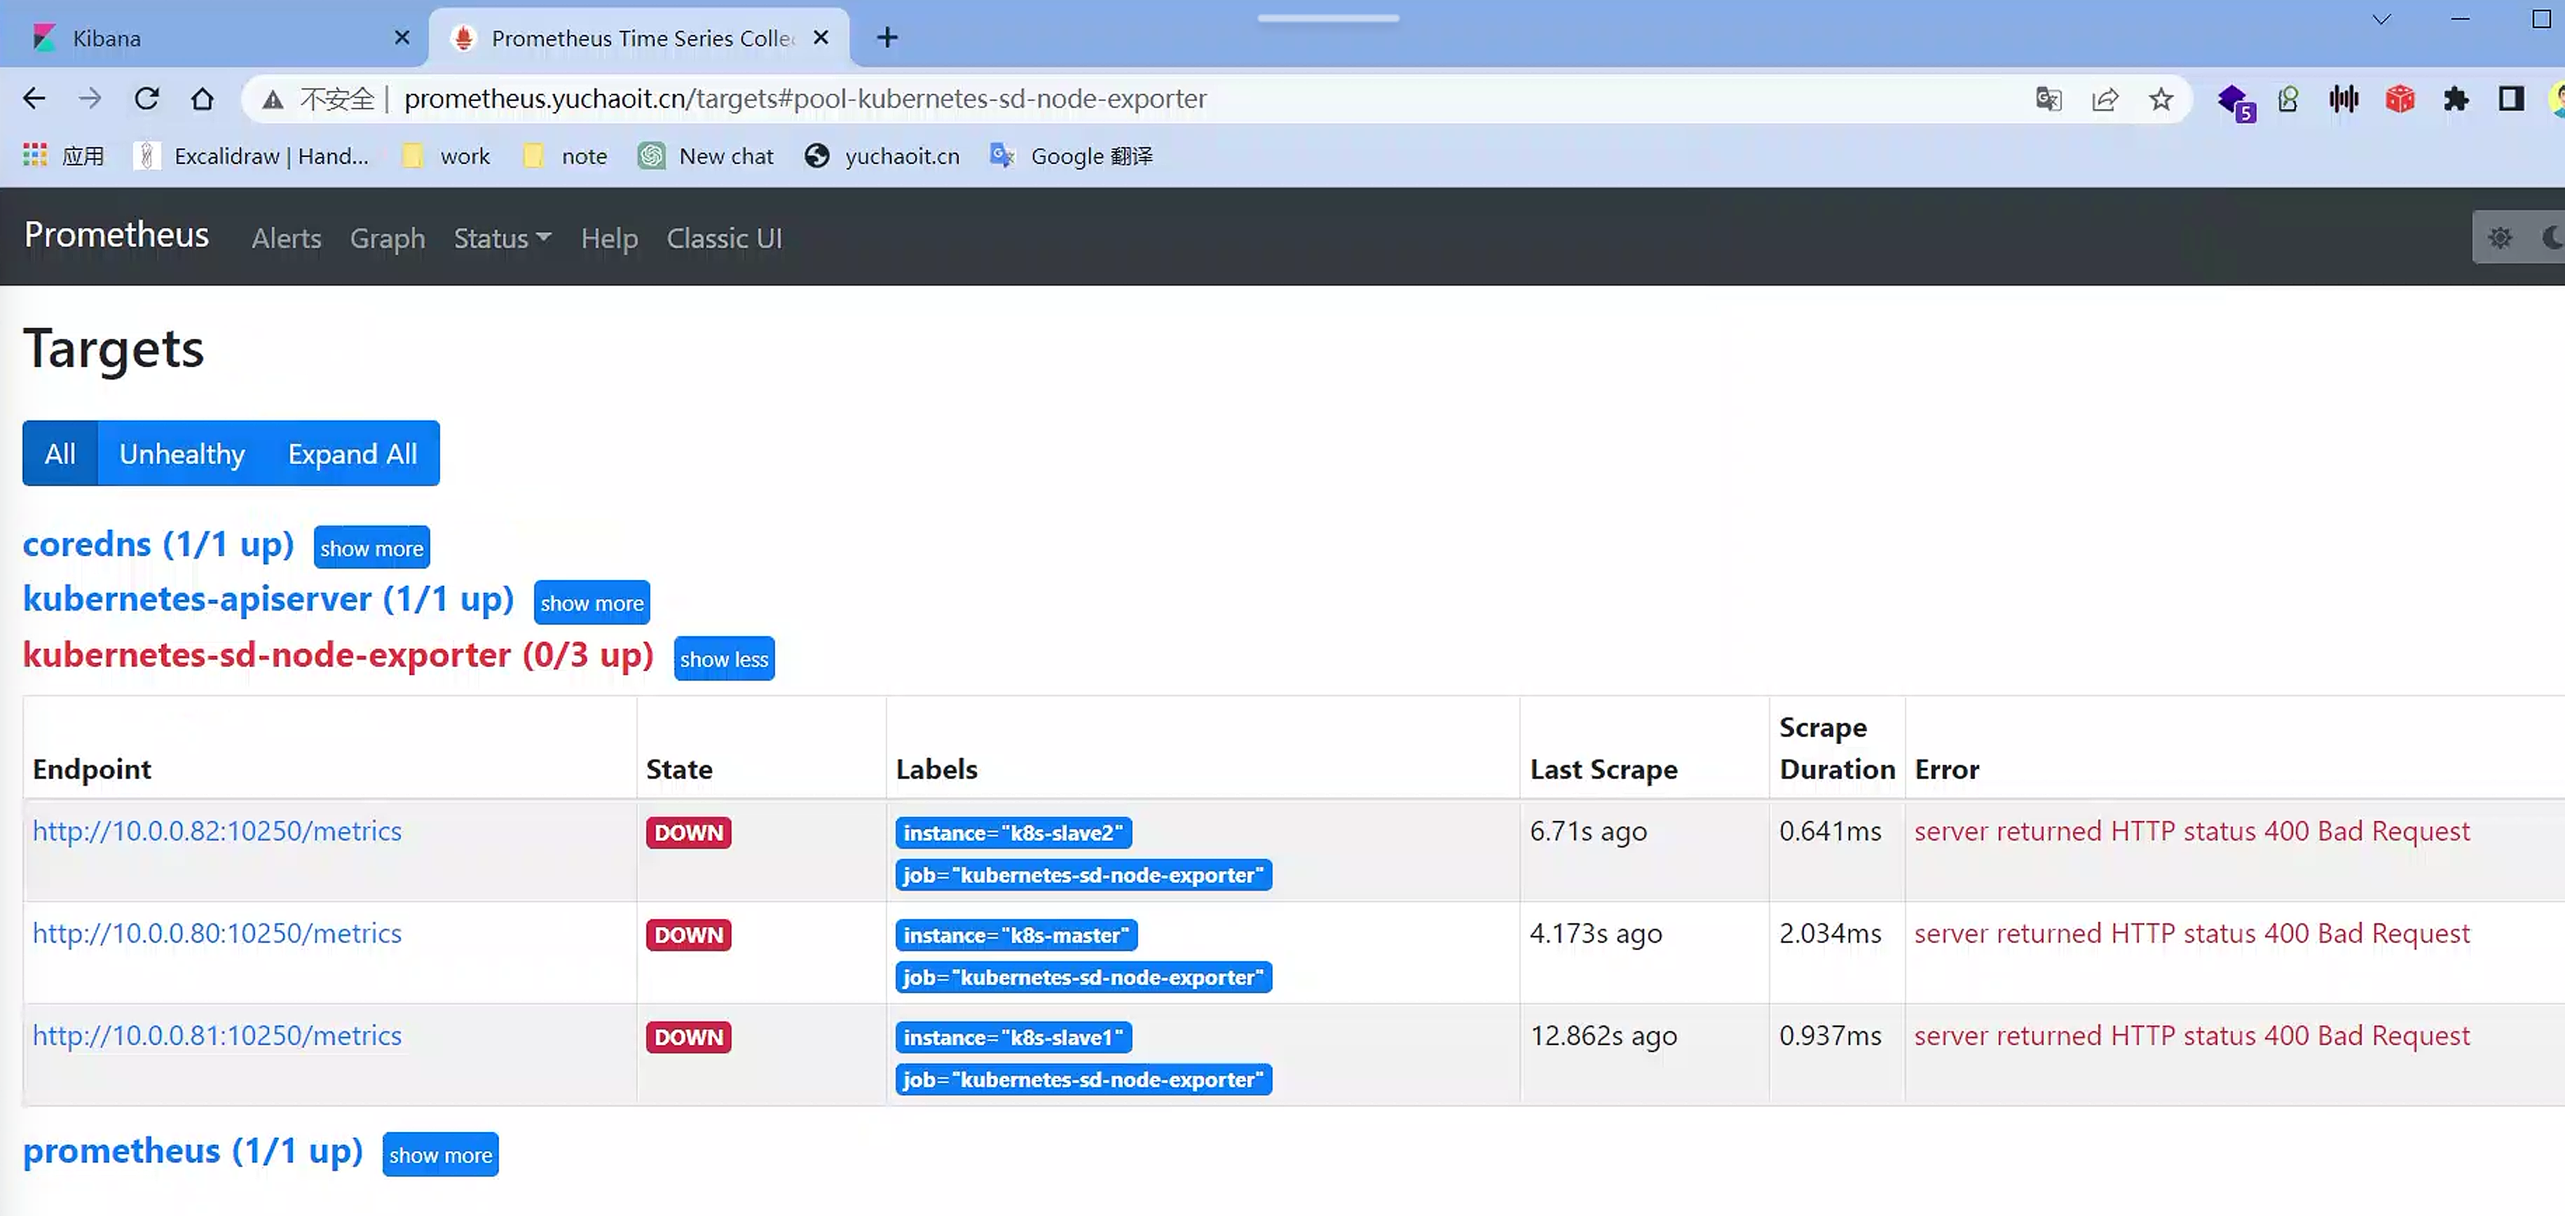Switch to the Kibana tab
2565x1216 pixels.
pyautogui.click(x=107, y=38)
